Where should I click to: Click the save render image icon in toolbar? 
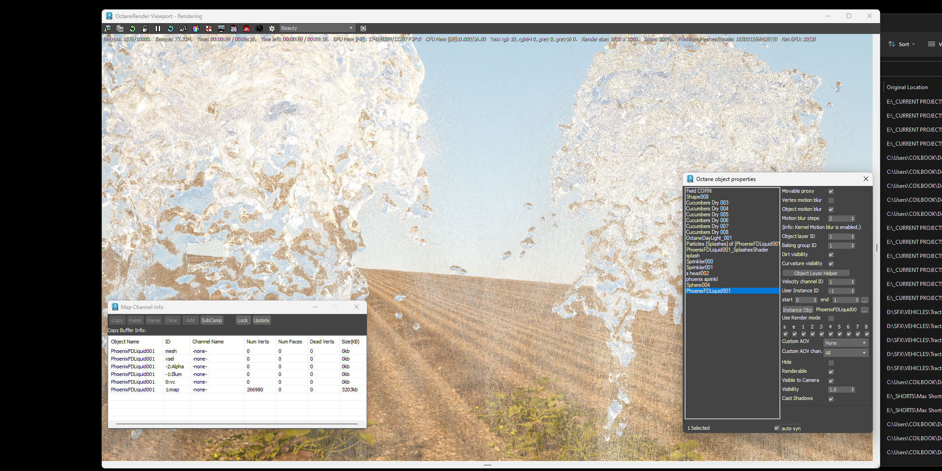point(108,28)
